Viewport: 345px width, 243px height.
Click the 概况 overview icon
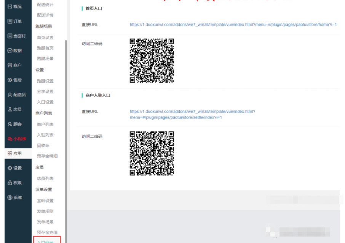click(10, 6)
